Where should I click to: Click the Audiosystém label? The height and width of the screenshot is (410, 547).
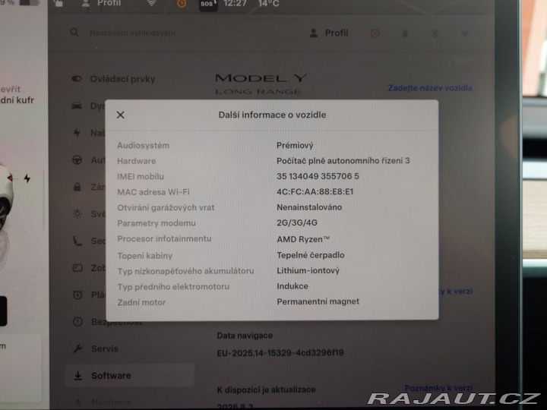[x=143, y=145]
